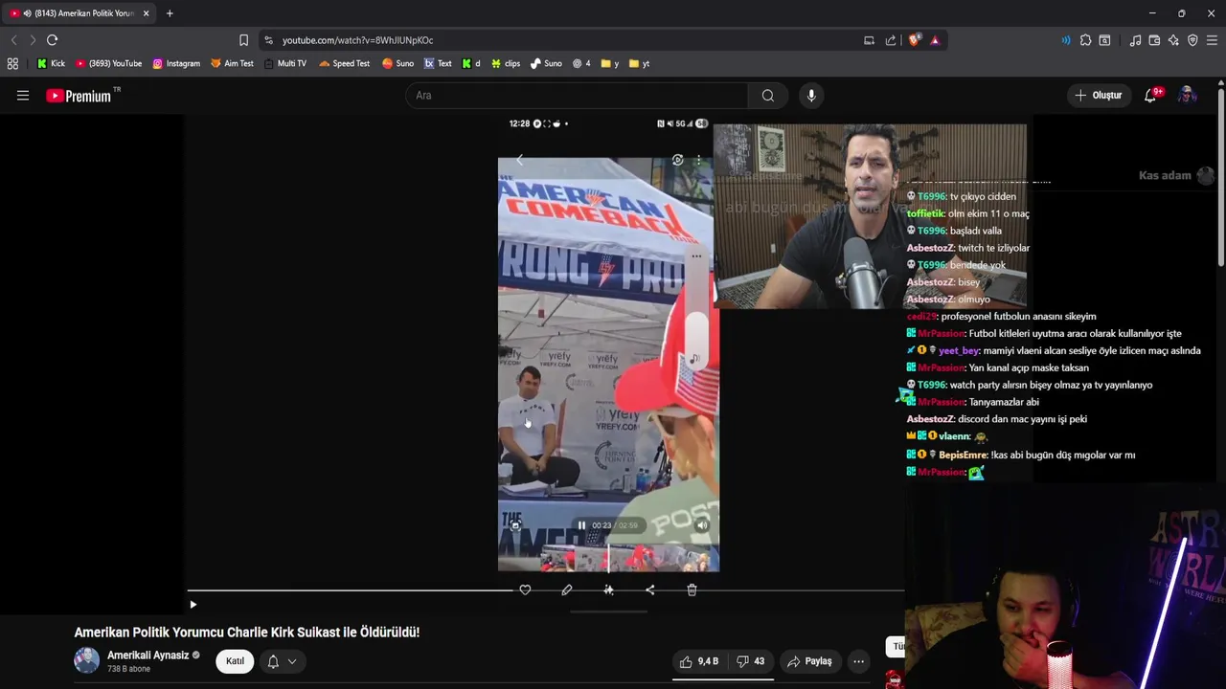The image size is (1226, 689).
Task: Open Amerikali Aynasiz channel avatar
Action: pos(86,661)
